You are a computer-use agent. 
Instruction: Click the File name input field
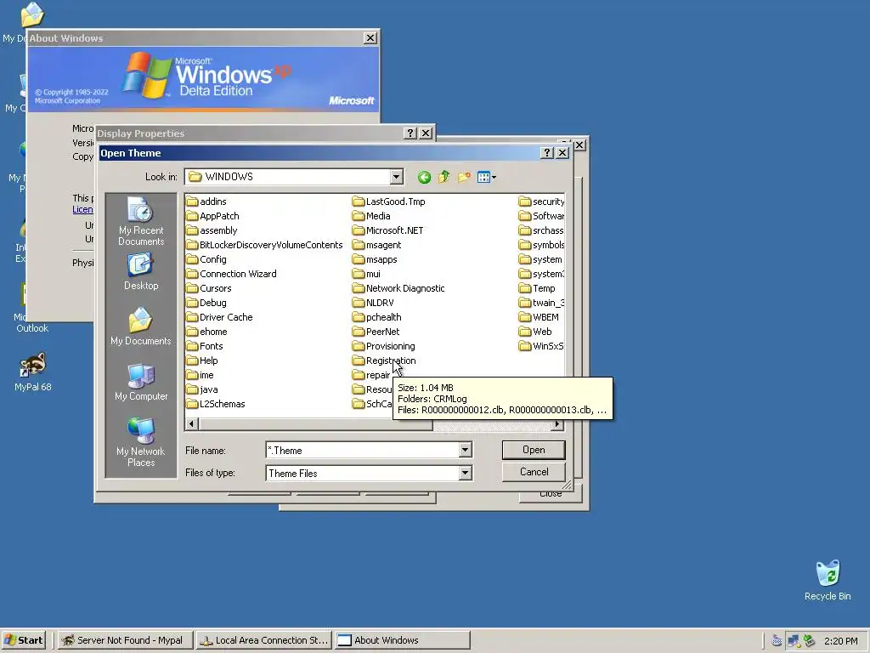[x=363, y=451]
